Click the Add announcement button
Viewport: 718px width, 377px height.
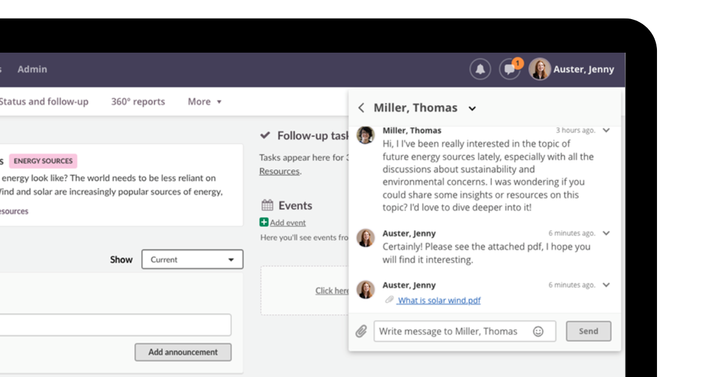[182, 352]
